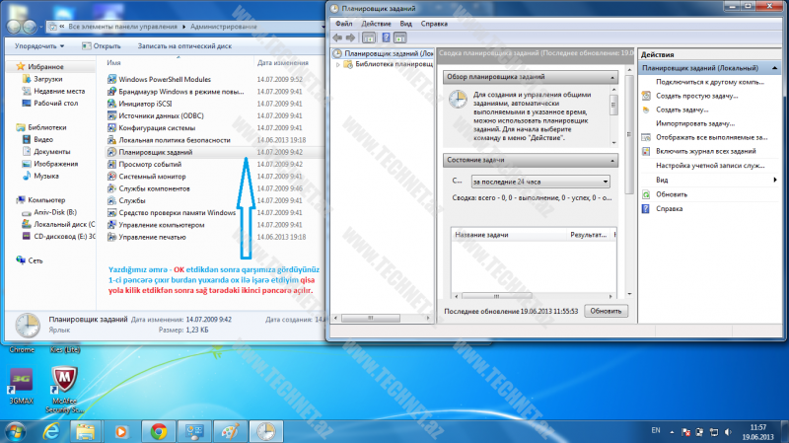The height and width of the screenshot is (443, 789).
Task: Click the Back arrow in Task Scheduler toolbar
Action: pyautogui.click(x=337, y=37)
